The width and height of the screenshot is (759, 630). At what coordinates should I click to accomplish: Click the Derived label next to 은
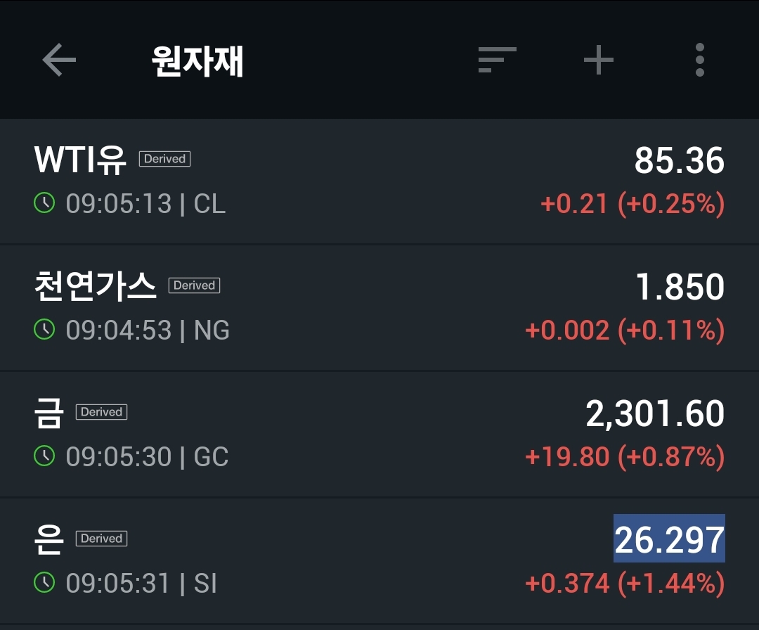click(x=101, y=539)
